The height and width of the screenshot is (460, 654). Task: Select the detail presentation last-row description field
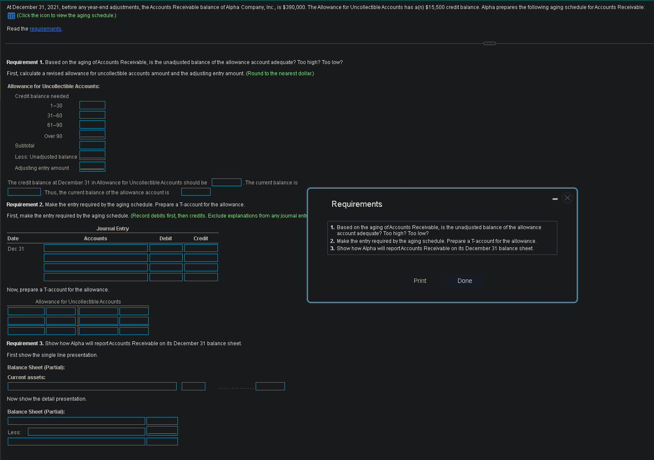(76, 442)
